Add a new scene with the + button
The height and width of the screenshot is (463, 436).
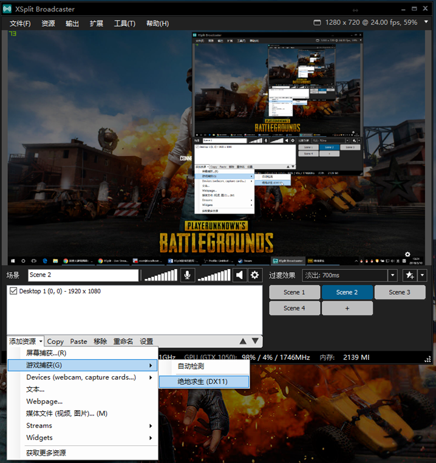(347, 308)
